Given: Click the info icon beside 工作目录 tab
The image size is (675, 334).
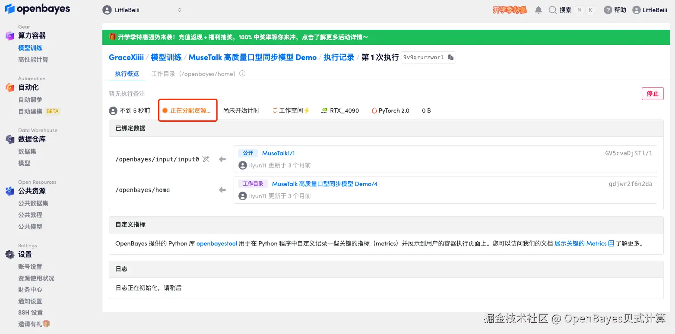Looking at the screenshot, I should pyautogui.click(x=242, y=74).
